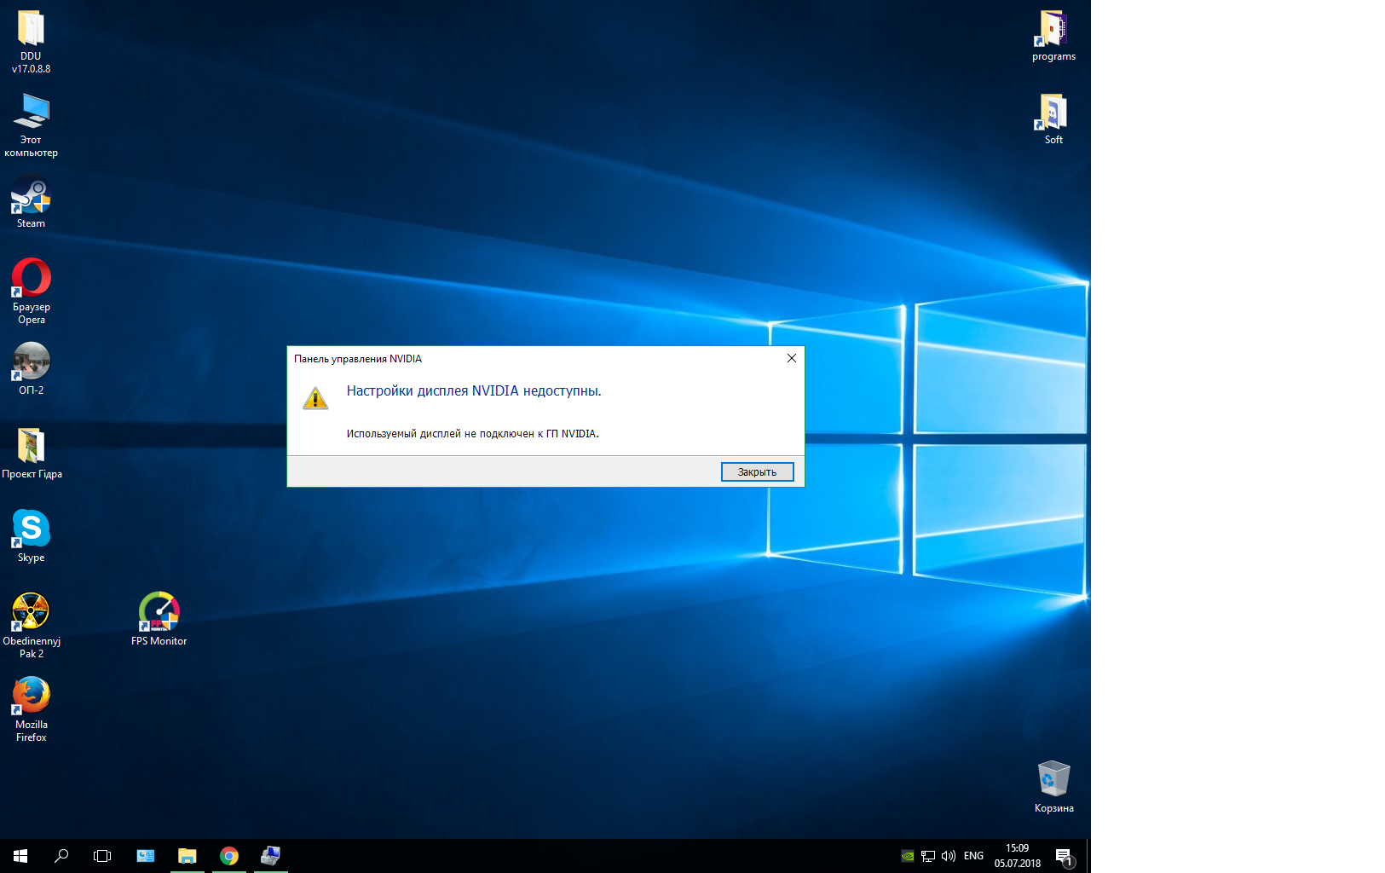Open the Windows Start menu

[x=20, y=855]
